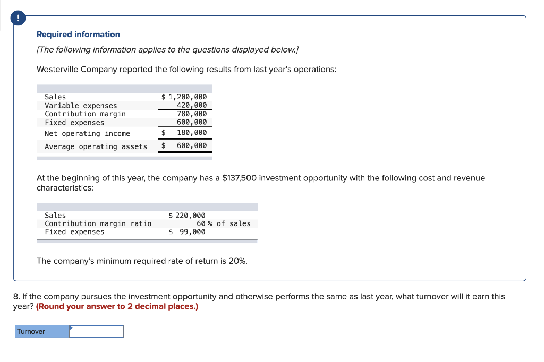Click the Variable expenses value 420,000

(x=192, y=105)
